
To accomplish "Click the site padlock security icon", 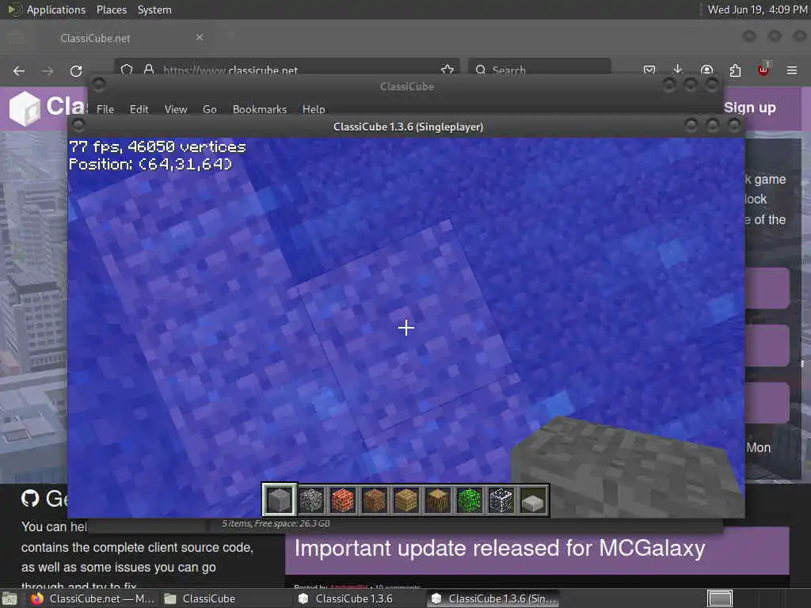I will [x=149, y=70].
